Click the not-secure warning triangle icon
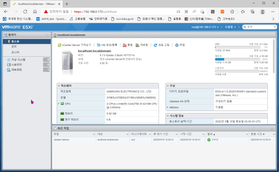 46,12
